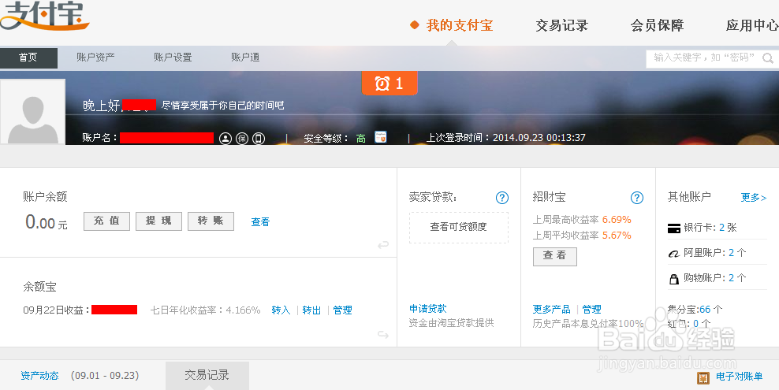
Task: Open 会员保障 top tab
Action: pos(658,25)
